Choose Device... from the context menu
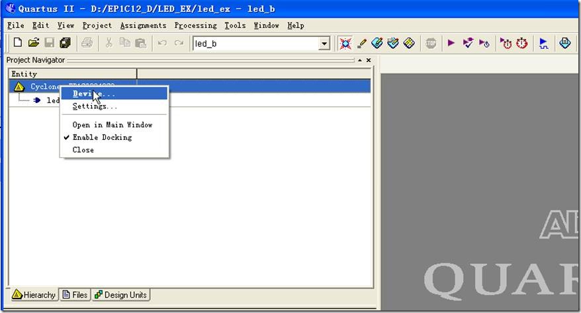Screen dimensions: 581x313 click(93, 94)
